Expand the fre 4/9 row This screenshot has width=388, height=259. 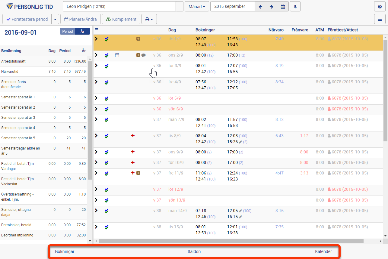click(96, 82)
